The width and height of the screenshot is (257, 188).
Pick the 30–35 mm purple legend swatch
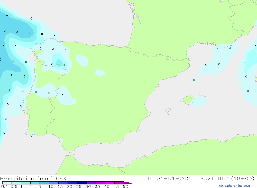click(x=91, y=183)
